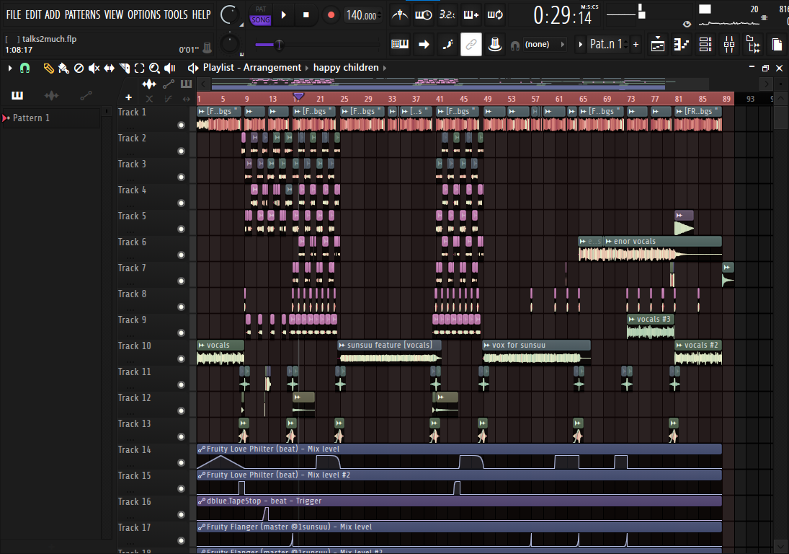
Task: Toggle the Playlist snap magnet
Action: coord(24,68)
